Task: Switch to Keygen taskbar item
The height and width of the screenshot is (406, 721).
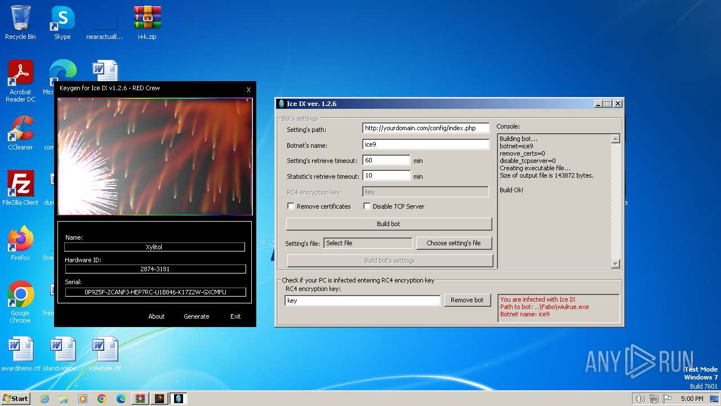Action: 159,399
